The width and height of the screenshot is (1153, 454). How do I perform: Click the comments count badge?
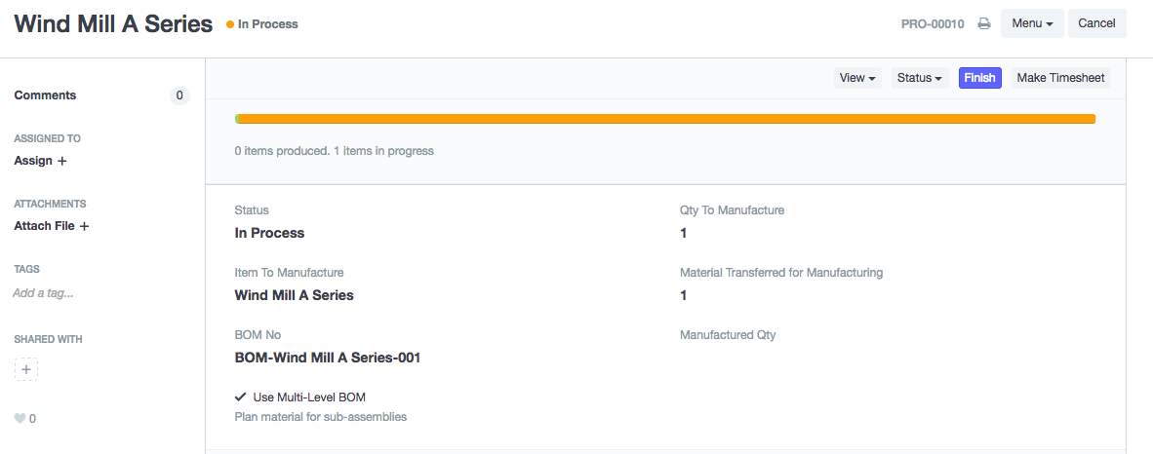pyautogui.click(x=179, y=95)
